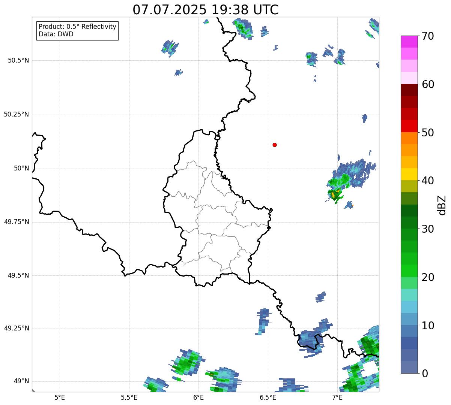The height and width of the screenshot is (405, 451).
Task: Click the 'Data: DWD' legend line
Action: 56,34
